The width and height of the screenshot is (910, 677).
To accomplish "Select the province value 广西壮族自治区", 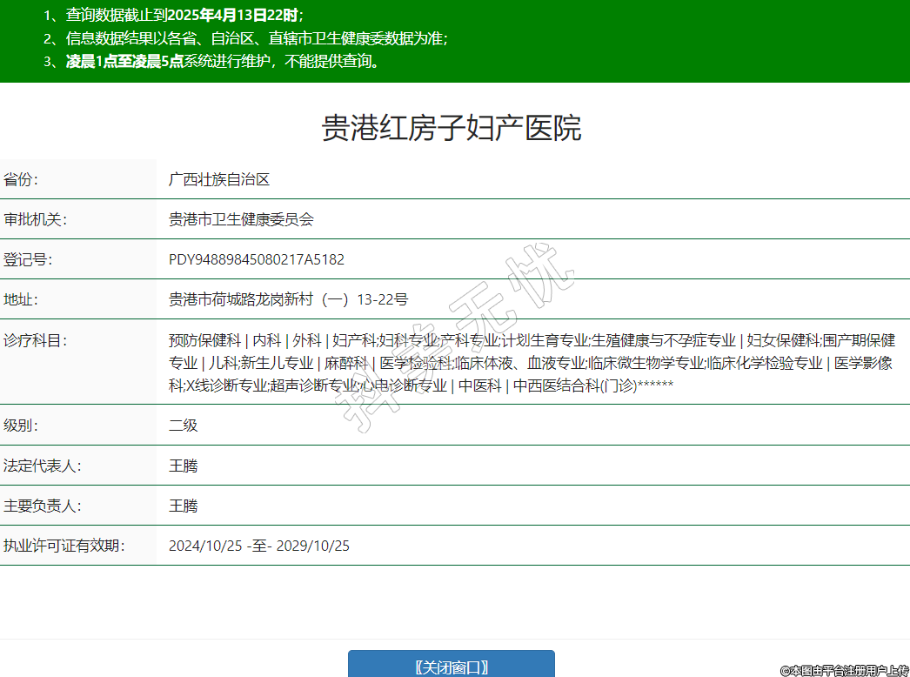I will coord(219,180).
